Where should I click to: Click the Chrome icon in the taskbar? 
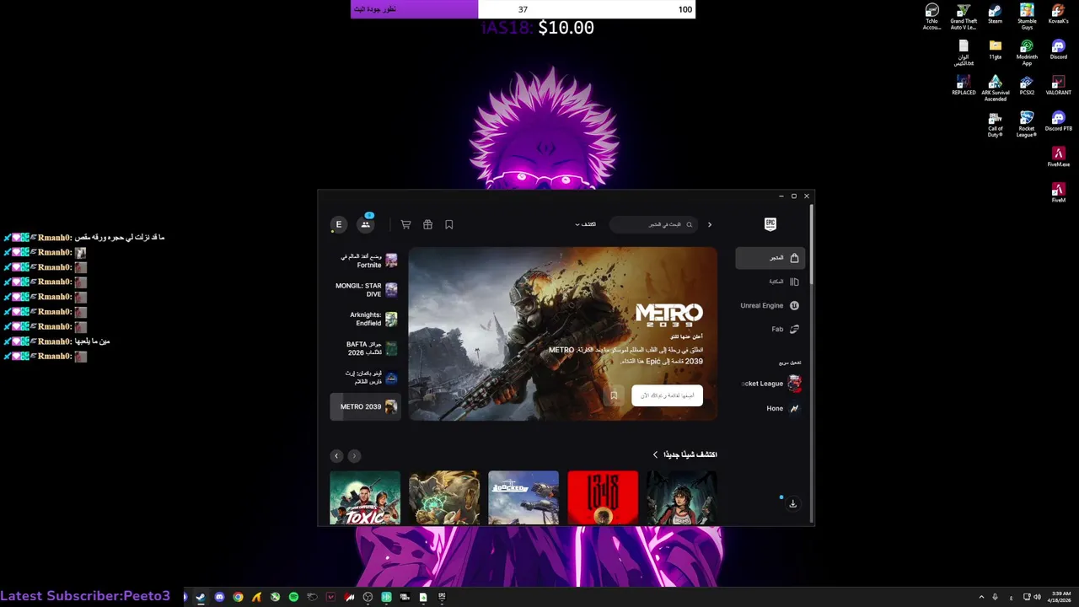pyautogui.click(x=238, y=597)
